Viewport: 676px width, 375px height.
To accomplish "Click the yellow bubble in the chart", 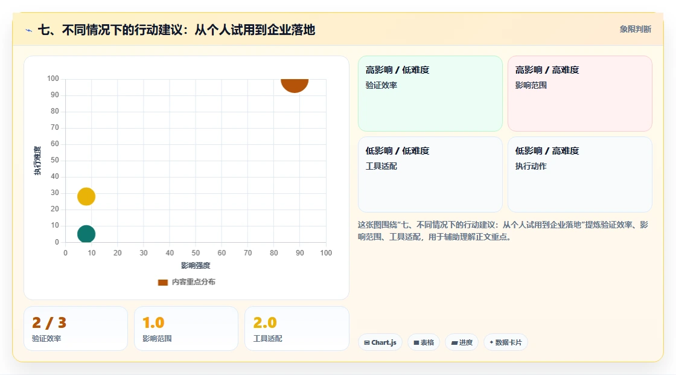I will 86,196.
